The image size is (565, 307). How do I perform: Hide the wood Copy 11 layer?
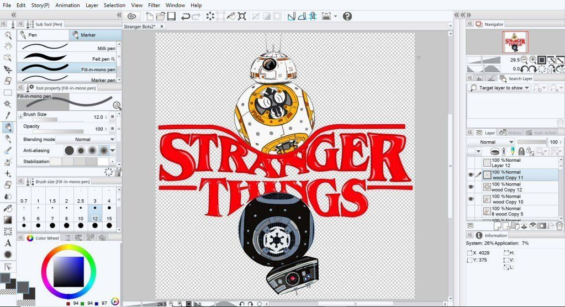pyautogui.click(x=471, y=175)
